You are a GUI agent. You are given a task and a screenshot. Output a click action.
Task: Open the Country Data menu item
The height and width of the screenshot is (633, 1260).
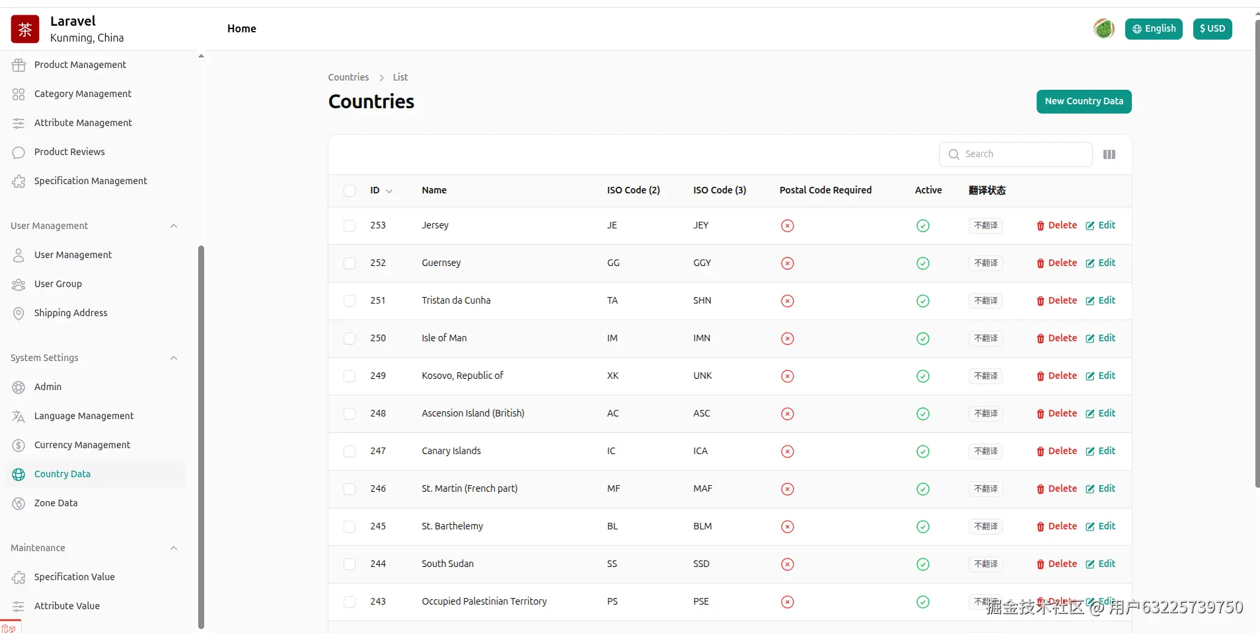(x=62, y=474)
